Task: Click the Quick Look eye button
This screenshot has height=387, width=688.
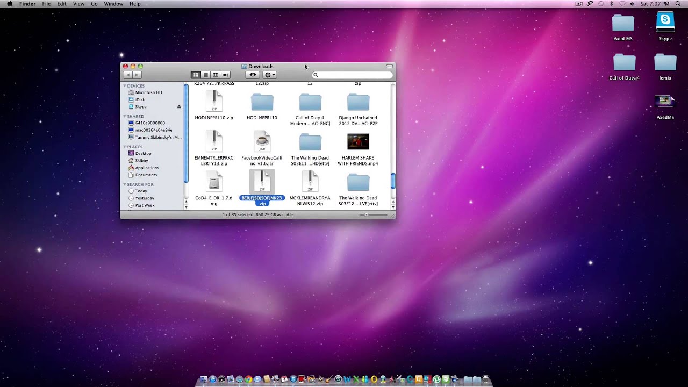Action: [x=253, y=75]
